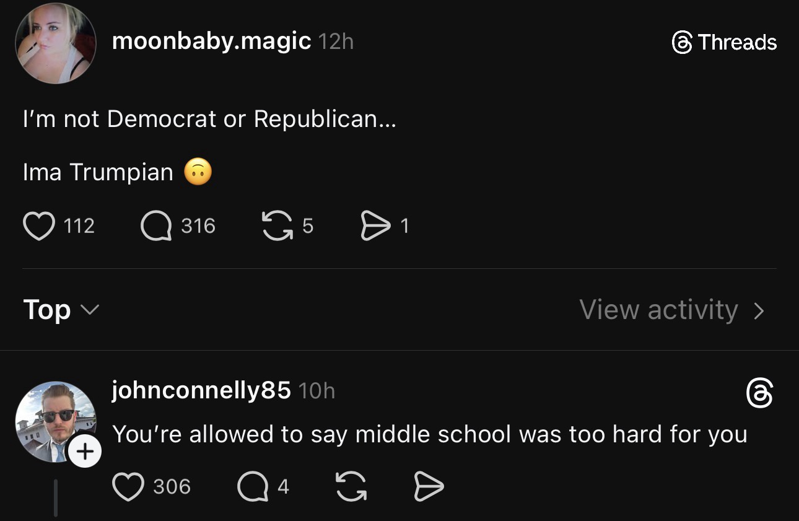799x521 pixels.
Task: Like johnconnelly85's reply
Action: 128,487
